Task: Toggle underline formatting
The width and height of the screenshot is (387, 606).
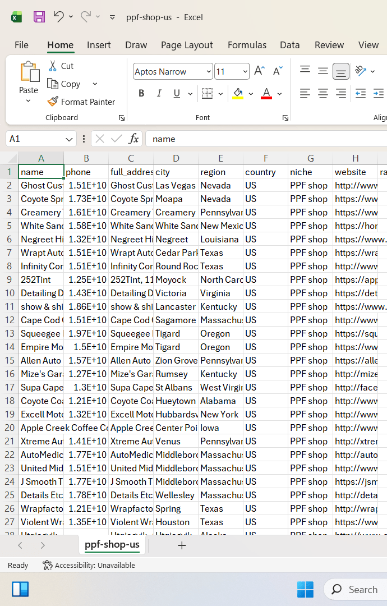Action: point(177,93)
